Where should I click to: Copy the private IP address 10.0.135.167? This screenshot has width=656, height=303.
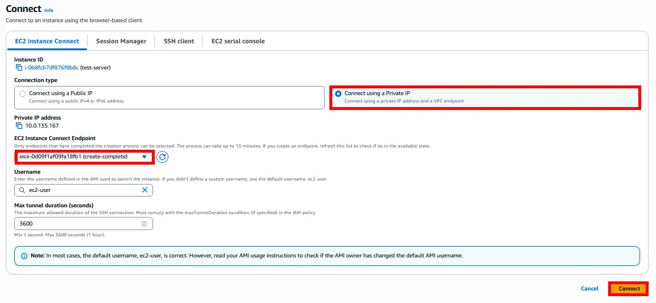19,126
